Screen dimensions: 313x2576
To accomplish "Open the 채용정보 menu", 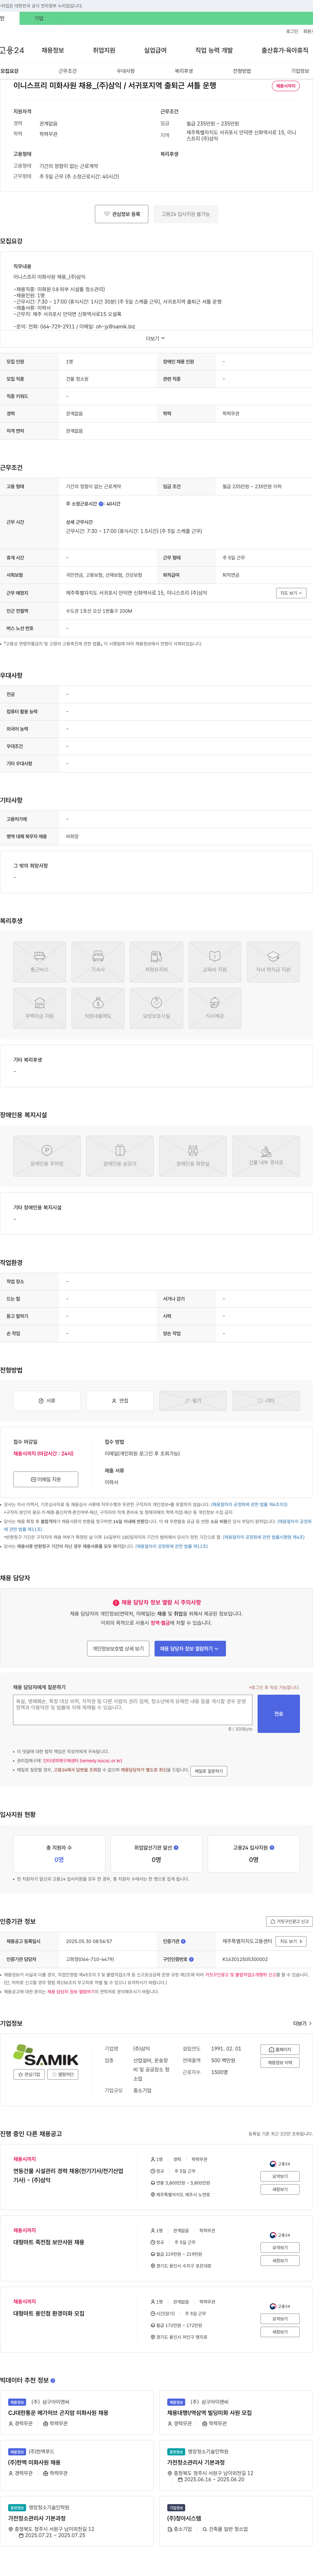I will 53,50.
